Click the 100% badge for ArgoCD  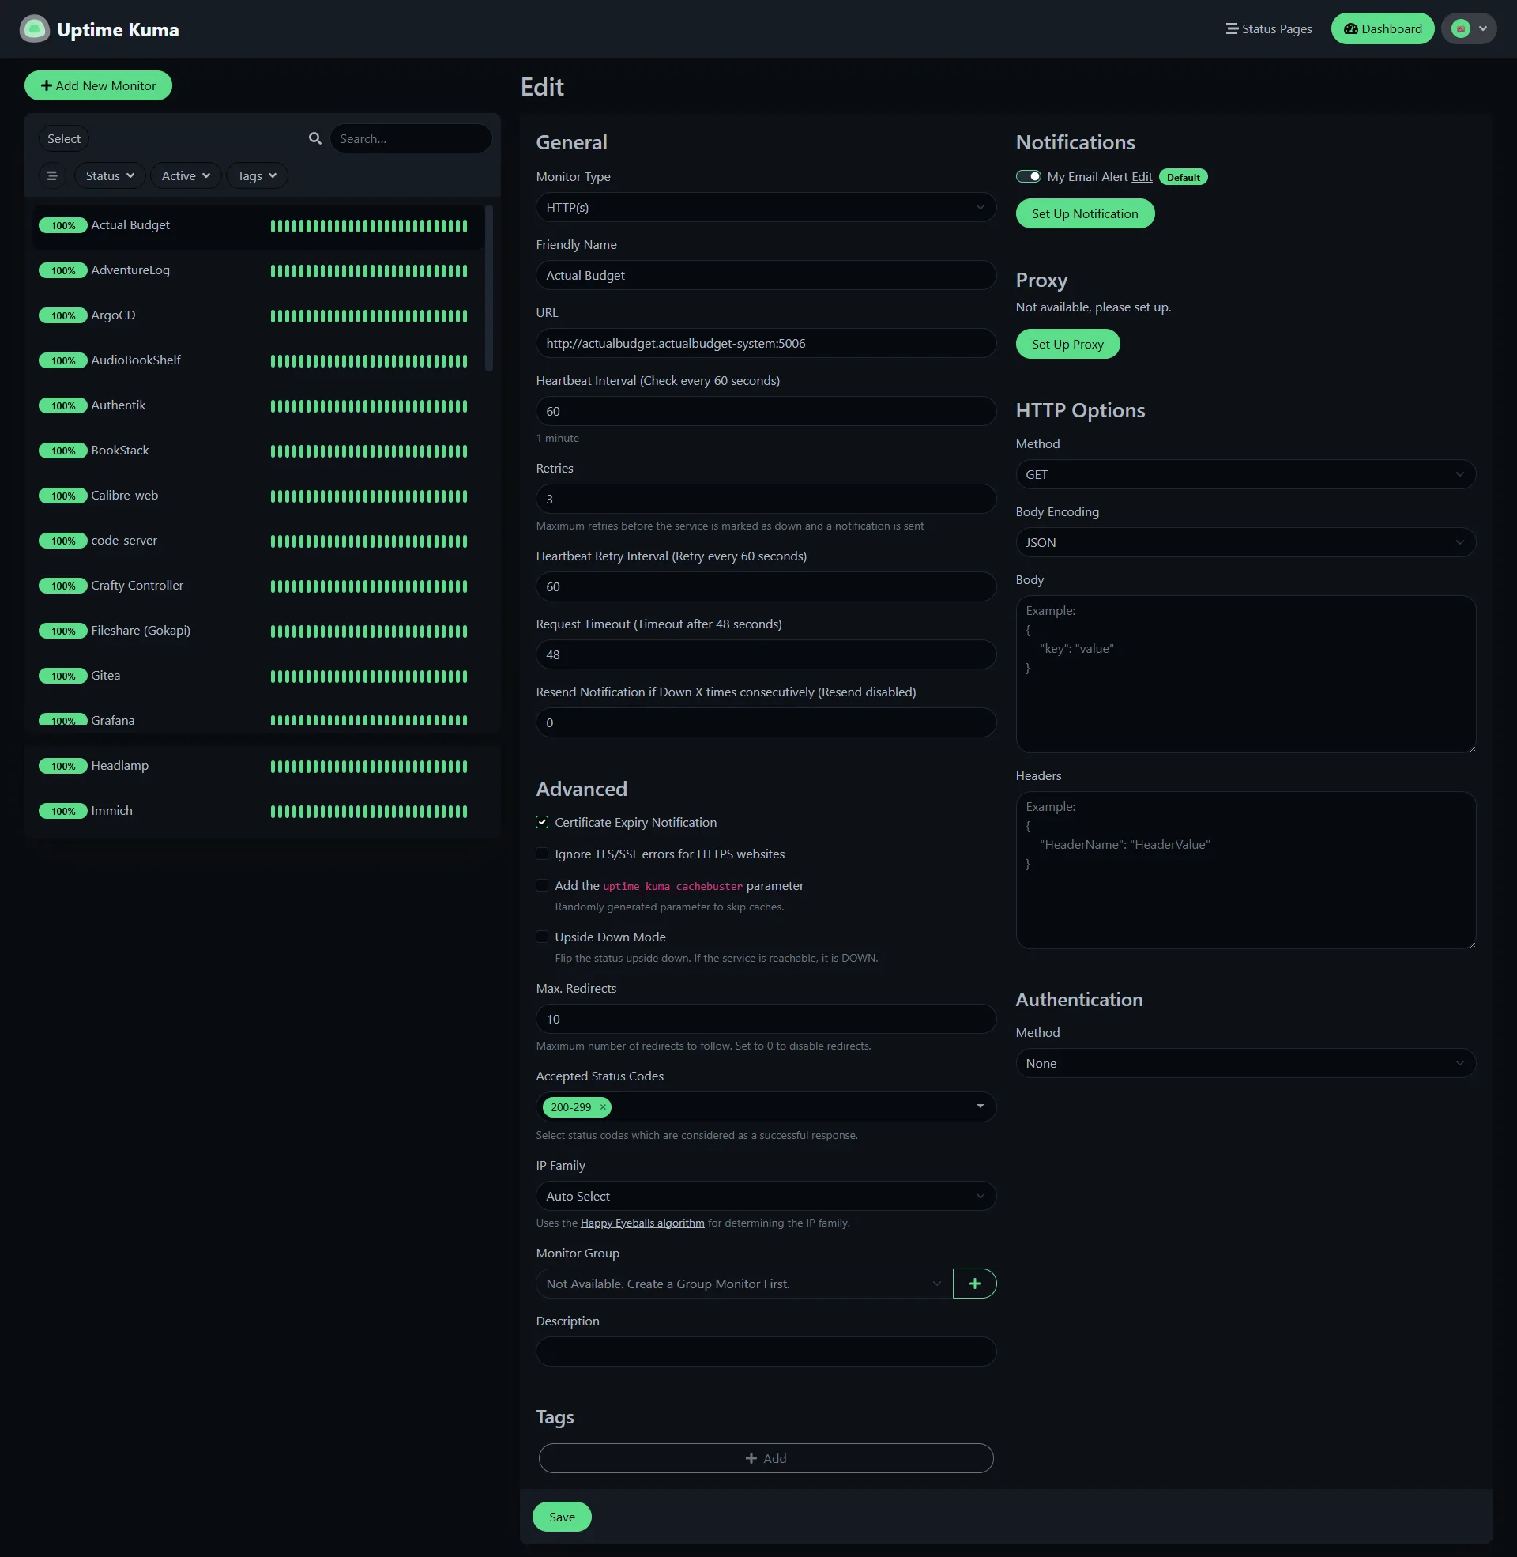pyautogui.click(x=63, y=315)
